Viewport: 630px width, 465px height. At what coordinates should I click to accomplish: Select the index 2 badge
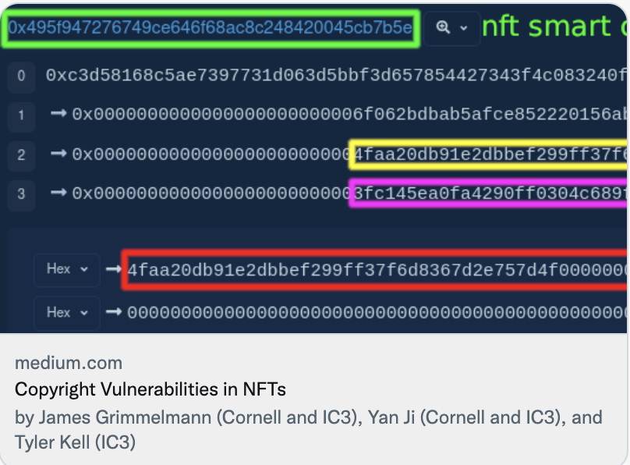(21, 154)
